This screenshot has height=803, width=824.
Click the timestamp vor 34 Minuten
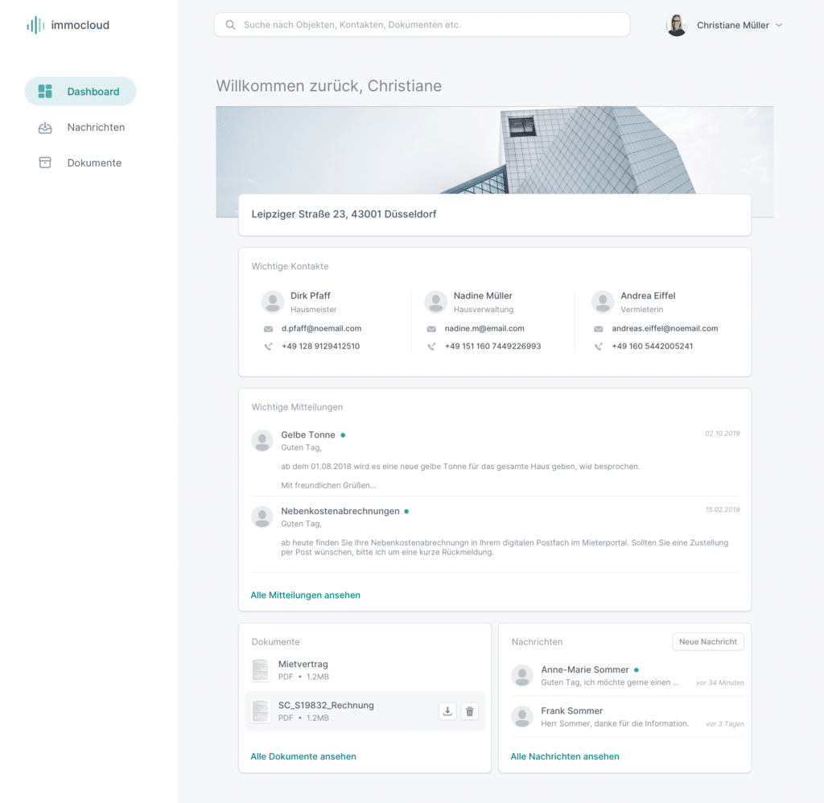(720, 682)
